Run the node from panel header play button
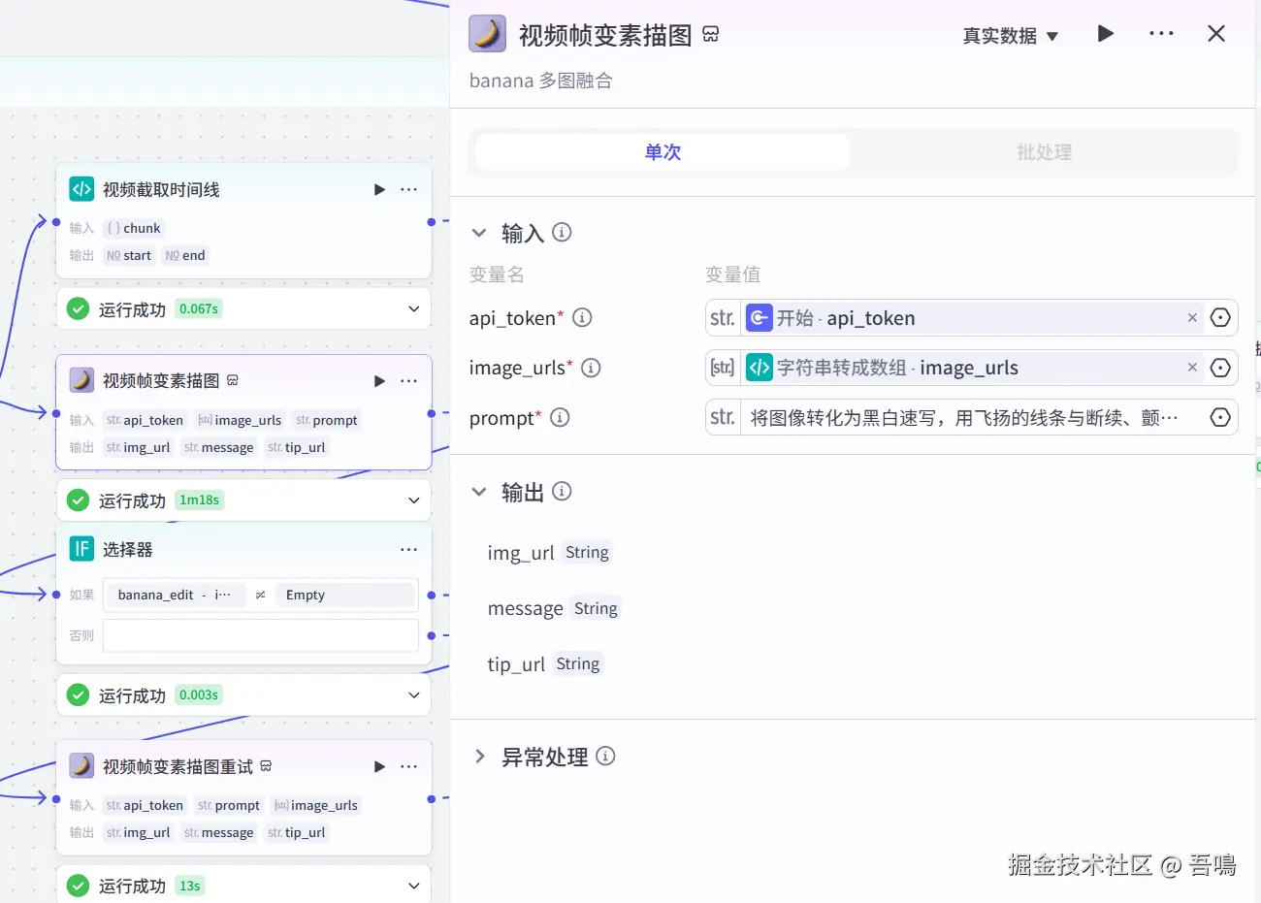The image size is (1261, 903). tap(1105, 34)
